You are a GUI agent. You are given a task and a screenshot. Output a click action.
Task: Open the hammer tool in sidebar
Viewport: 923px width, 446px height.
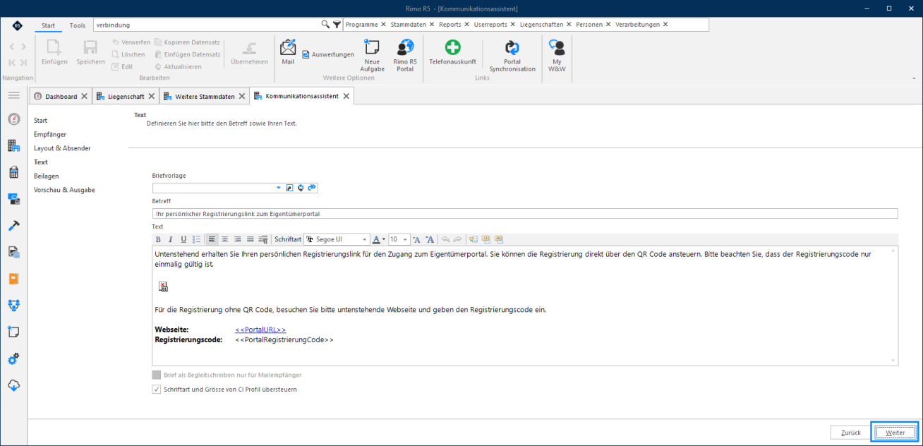pyautogui.click(x=13, y=225)
